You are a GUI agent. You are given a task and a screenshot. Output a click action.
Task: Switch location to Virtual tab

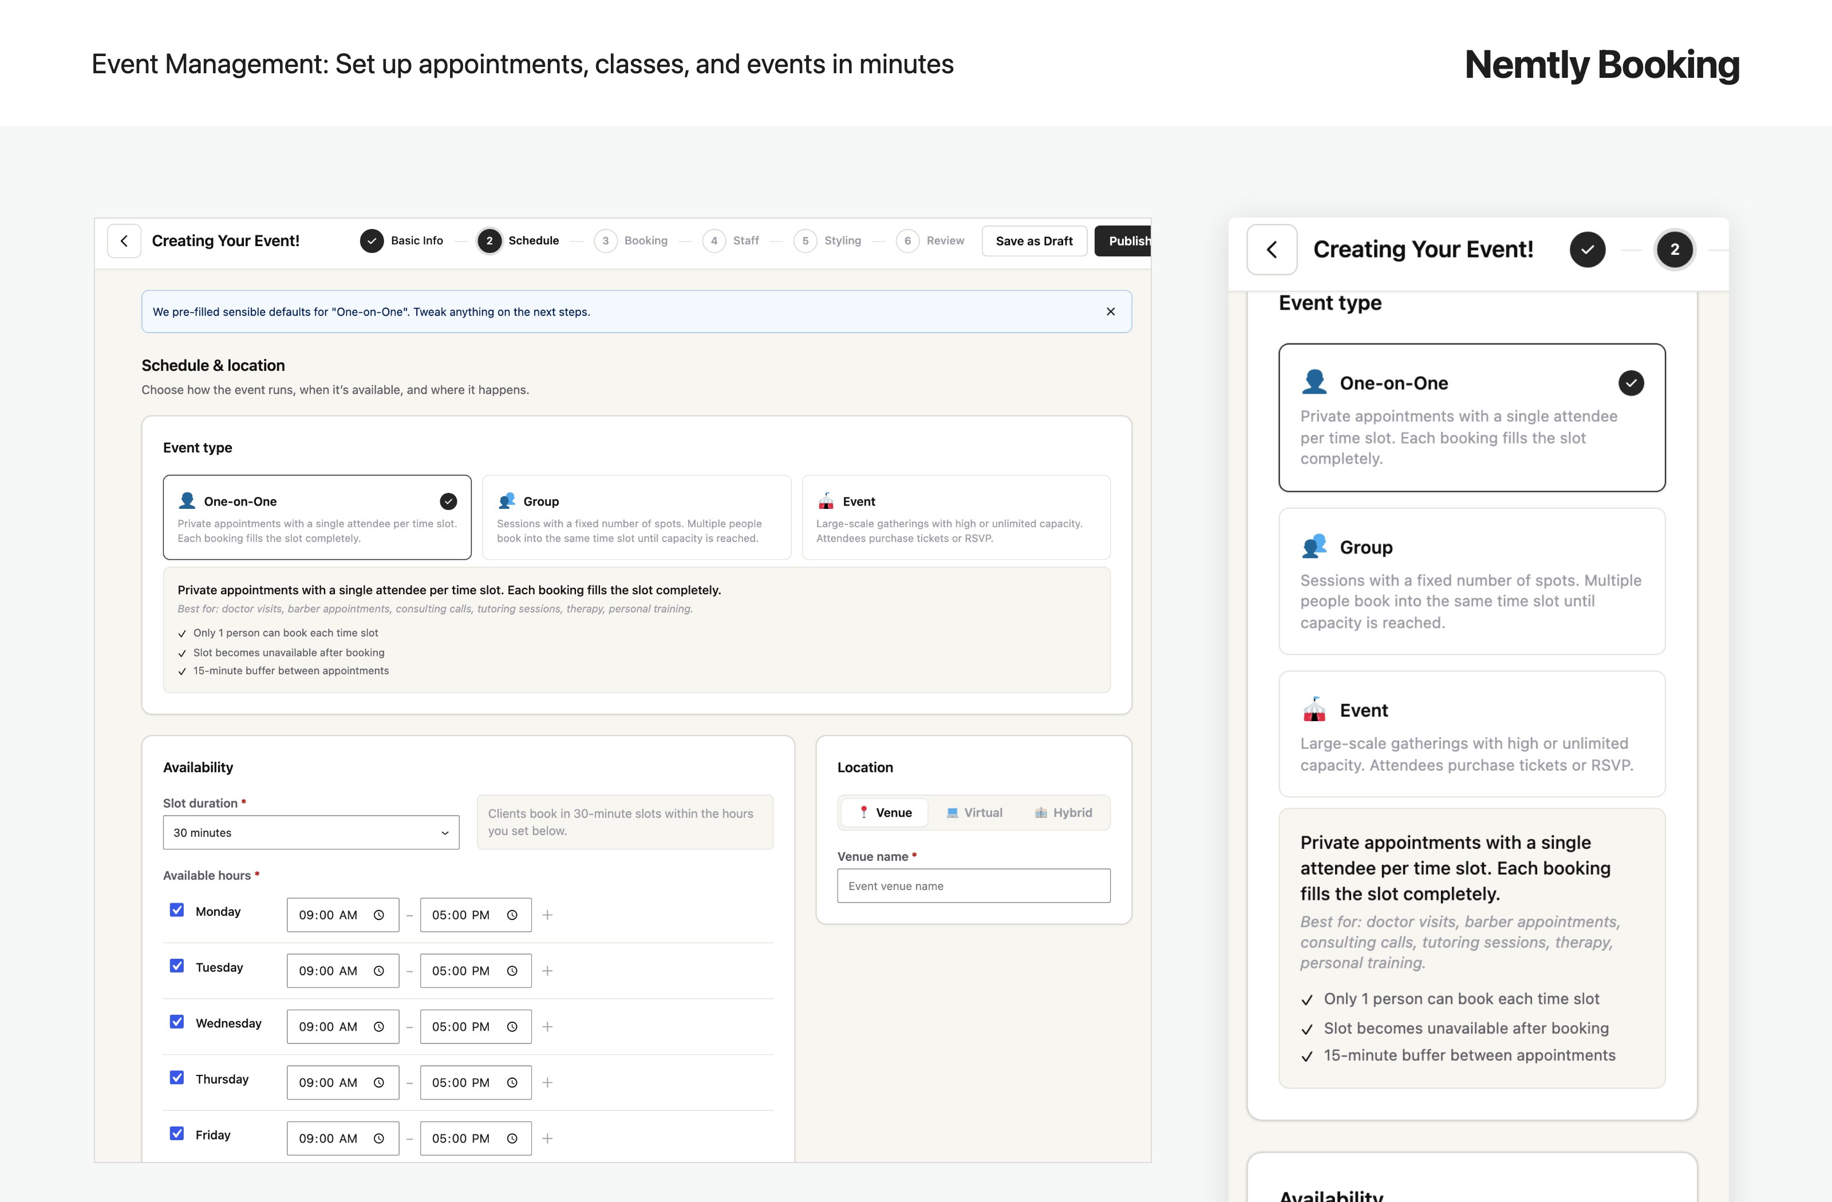pyautogui.click(x=974, y=813)
